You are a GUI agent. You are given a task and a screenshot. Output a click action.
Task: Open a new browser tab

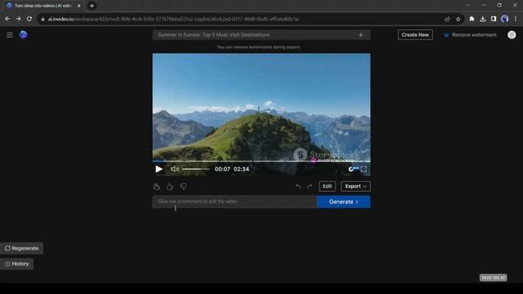pyautogui.click(x=92, y=6)
